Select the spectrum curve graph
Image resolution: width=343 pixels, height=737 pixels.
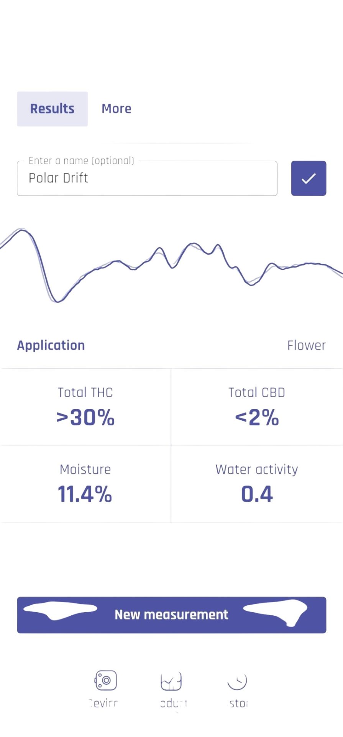172,265
